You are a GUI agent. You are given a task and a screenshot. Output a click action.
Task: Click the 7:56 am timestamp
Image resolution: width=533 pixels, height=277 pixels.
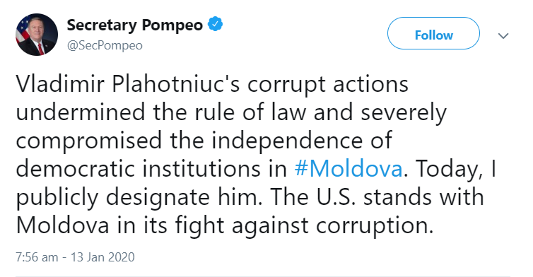click(37, 257)
